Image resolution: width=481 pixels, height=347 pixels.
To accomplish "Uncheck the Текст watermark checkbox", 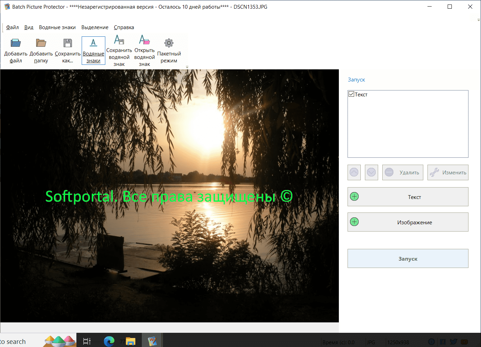I will 351,94.
